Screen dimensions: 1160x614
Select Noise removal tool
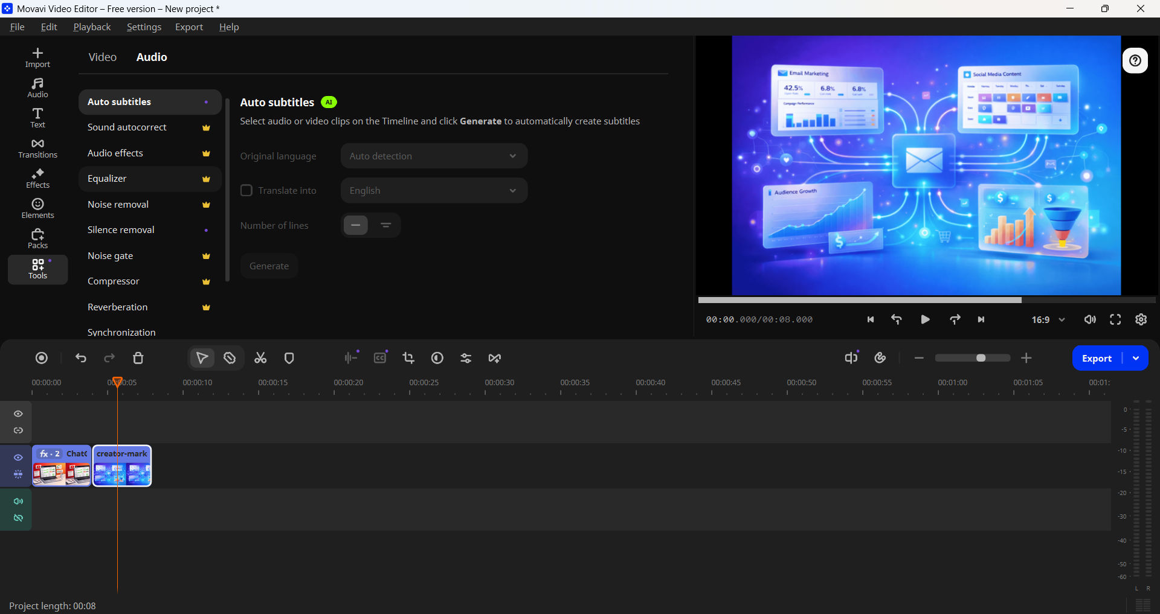(150, 205)
